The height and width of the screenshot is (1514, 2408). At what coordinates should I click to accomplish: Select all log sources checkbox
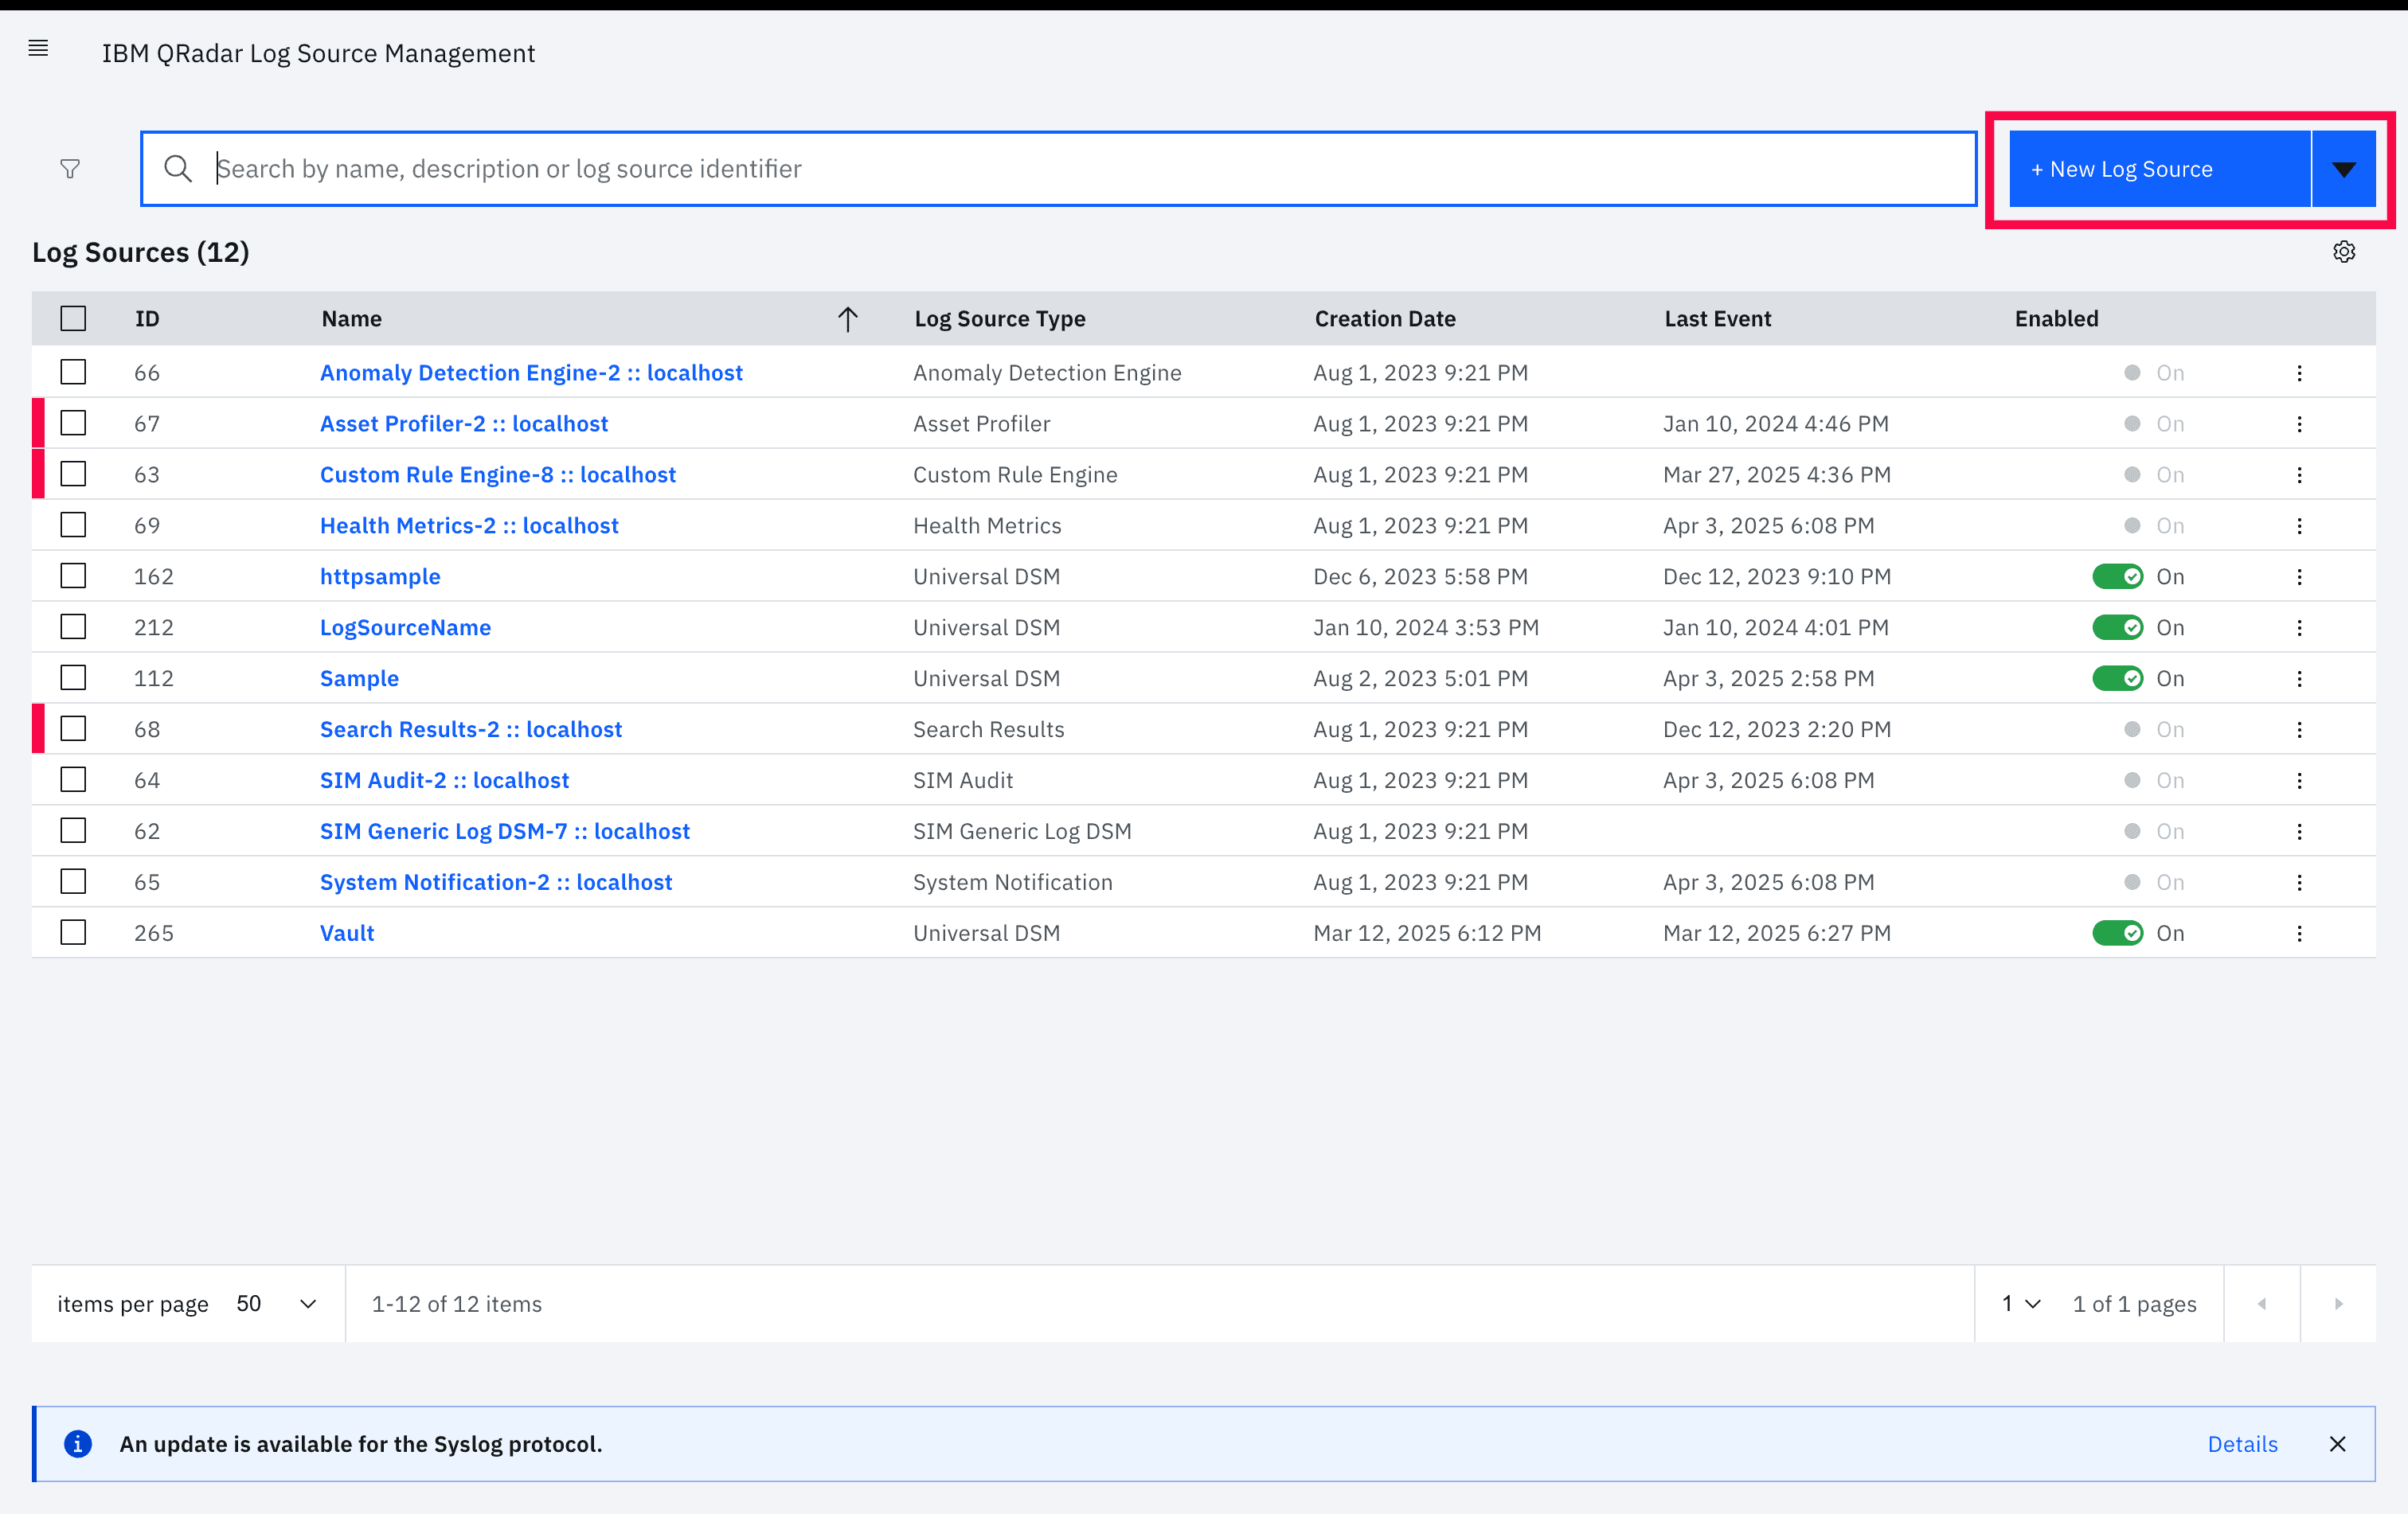(x=73, y=318)
